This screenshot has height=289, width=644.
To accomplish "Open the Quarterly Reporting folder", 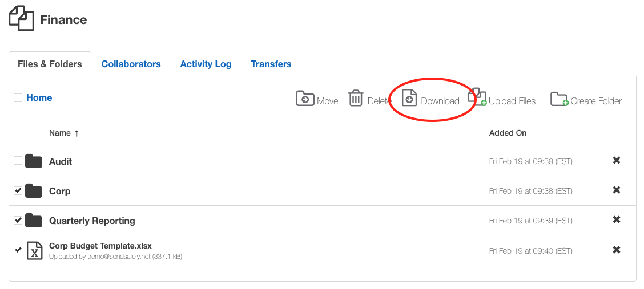I will click(92, 221).
